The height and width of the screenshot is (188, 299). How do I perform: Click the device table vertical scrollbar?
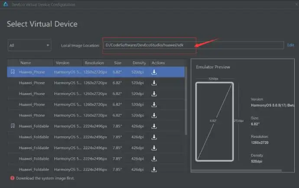(186, 101)
